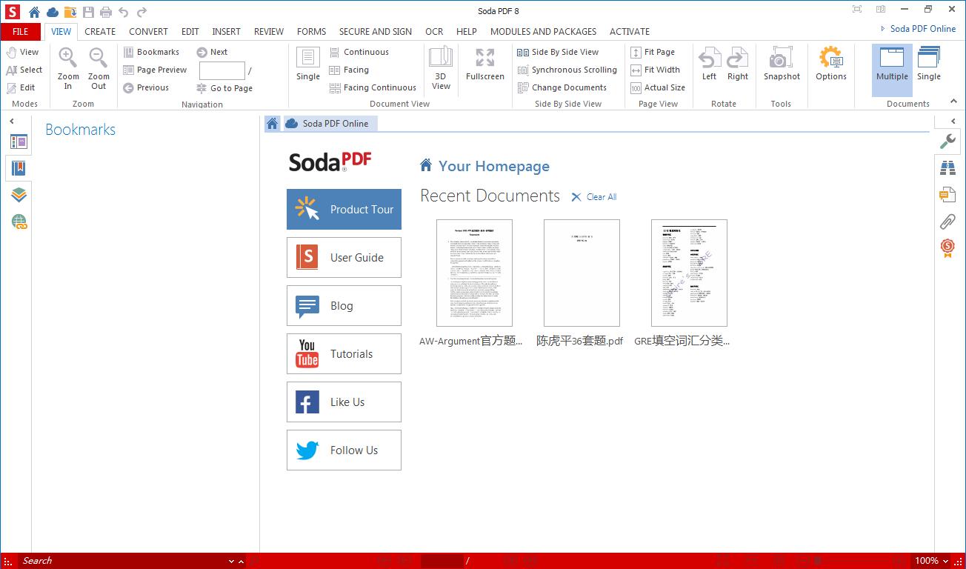Click the Print icon in title bar
This screenshot has height=569, width=966.
[x=106, y=12]
